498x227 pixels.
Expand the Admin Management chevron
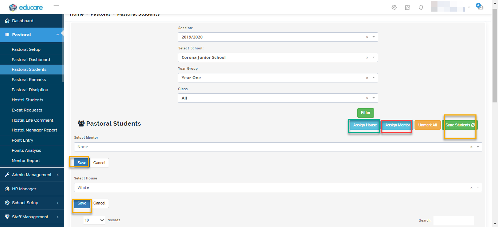[58, 175]
